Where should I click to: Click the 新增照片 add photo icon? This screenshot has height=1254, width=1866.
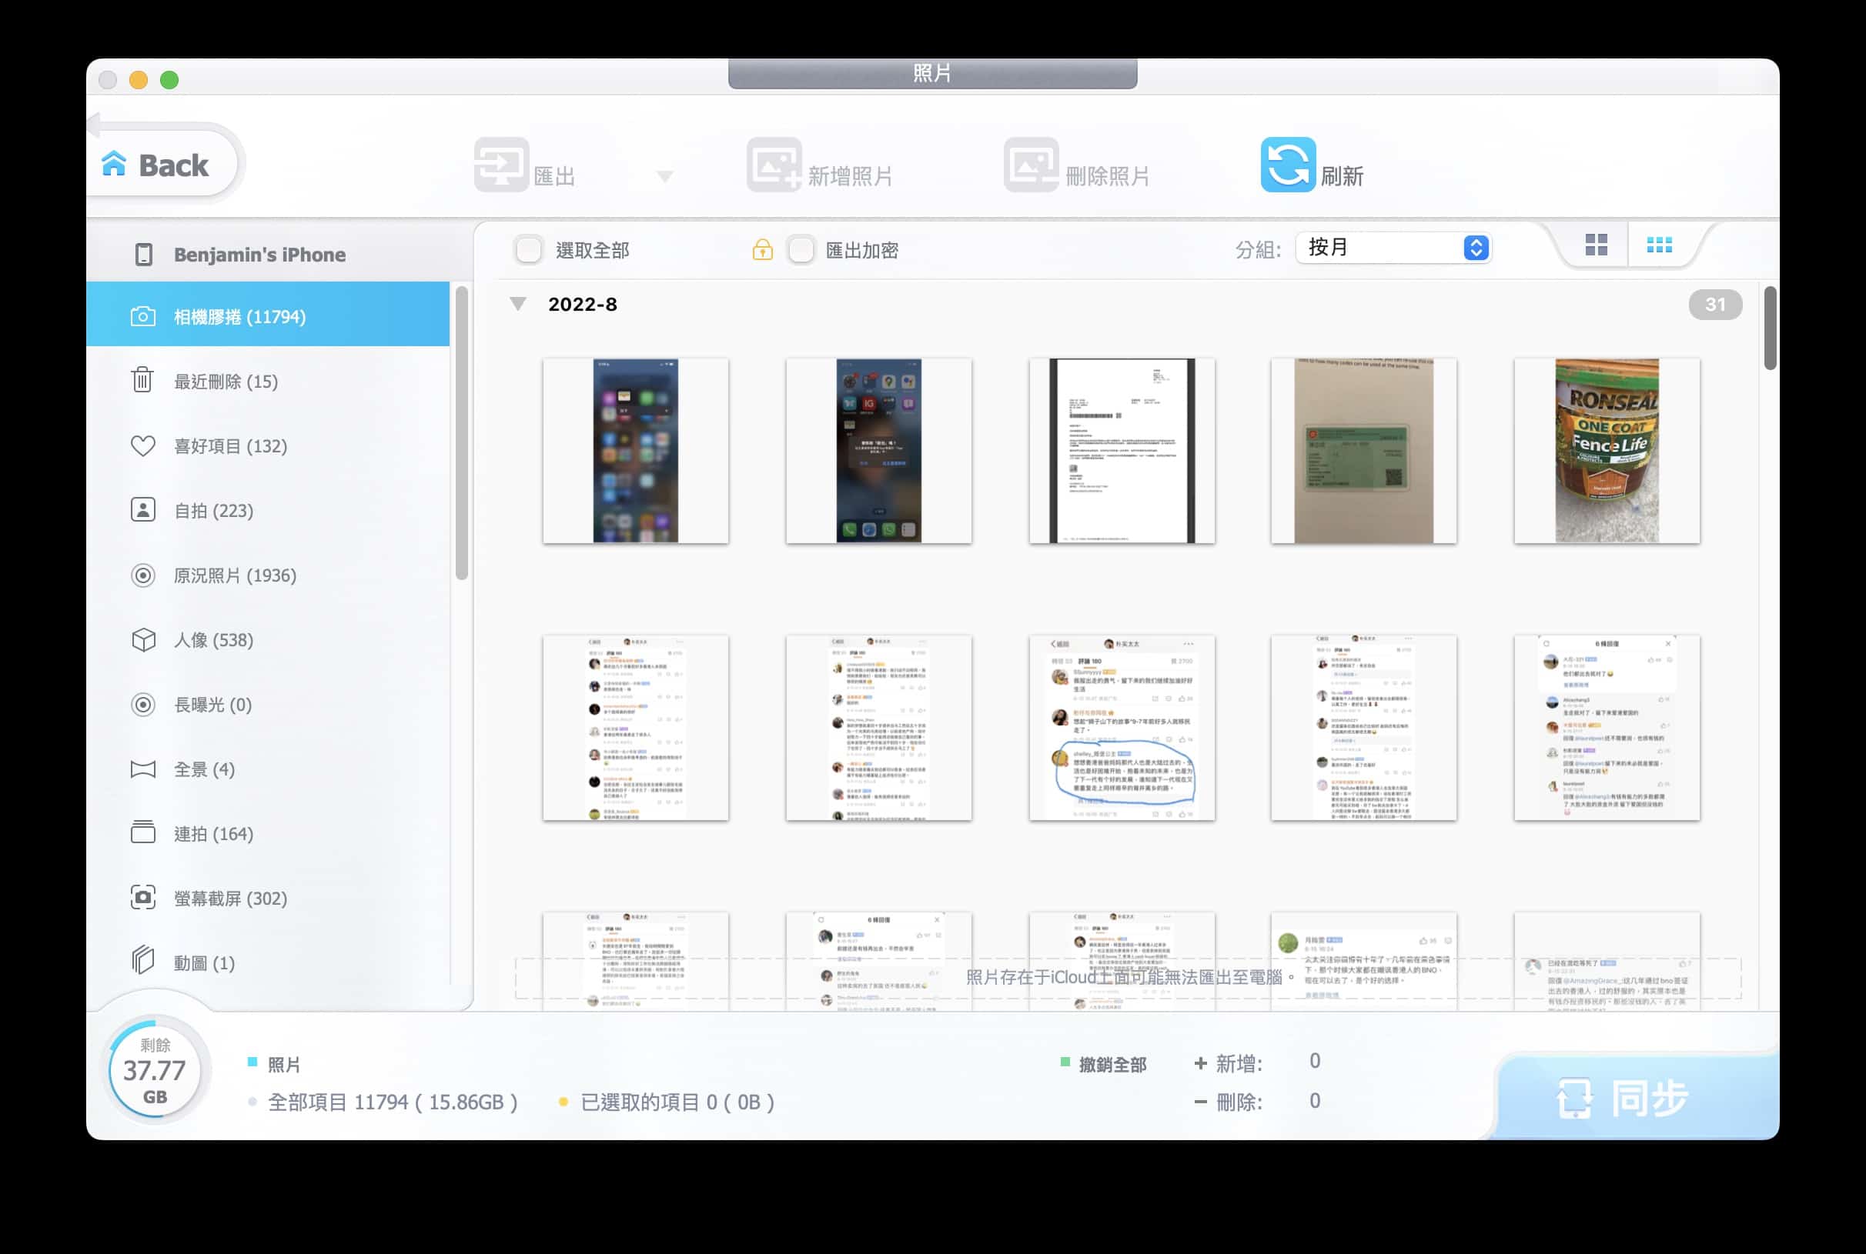click(x=774, y=165)
